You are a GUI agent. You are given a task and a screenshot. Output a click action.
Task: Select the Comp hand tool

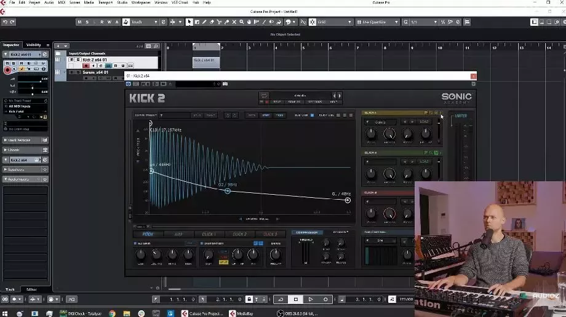coord(249,22)
